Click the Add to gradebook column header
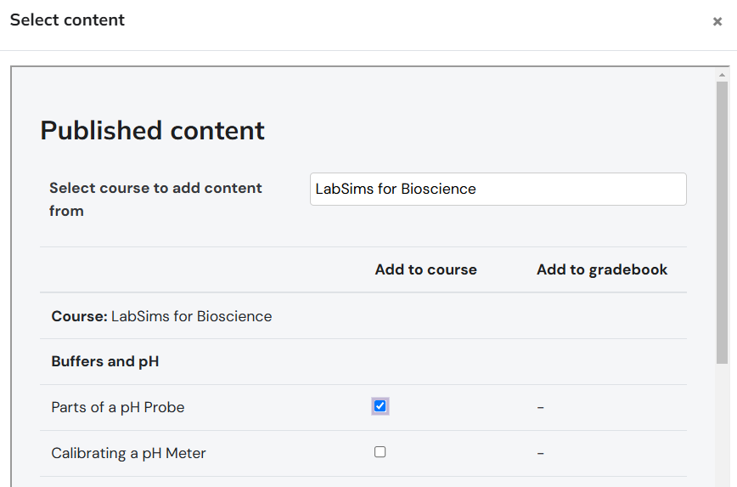This screenshot has width=737, height=487. 602,269
